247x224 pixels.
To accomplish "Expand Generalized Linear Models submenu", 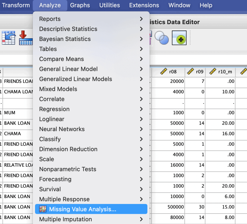I will click(91, 79).
